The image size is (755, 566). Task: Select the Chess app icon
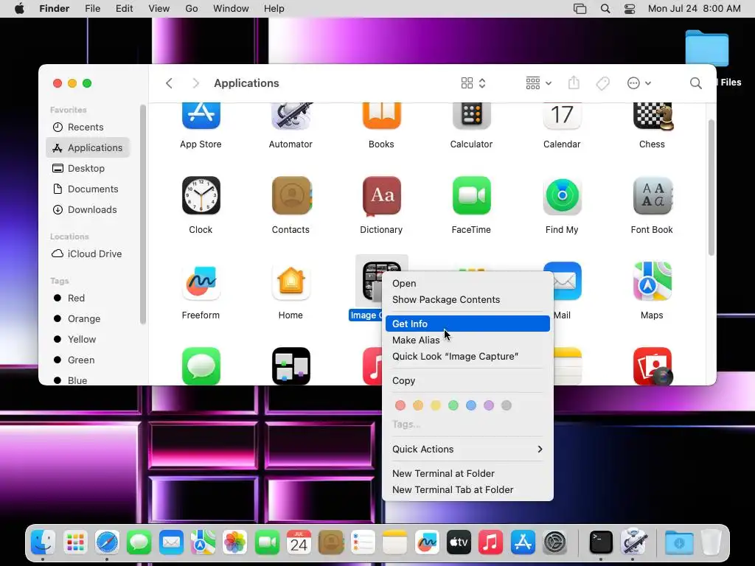click(x=653, y=116)
